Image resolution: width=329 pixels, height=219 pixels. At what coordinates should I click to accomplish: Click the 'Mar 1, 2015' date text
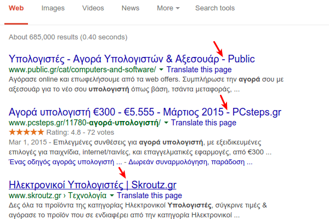(28, 142)
